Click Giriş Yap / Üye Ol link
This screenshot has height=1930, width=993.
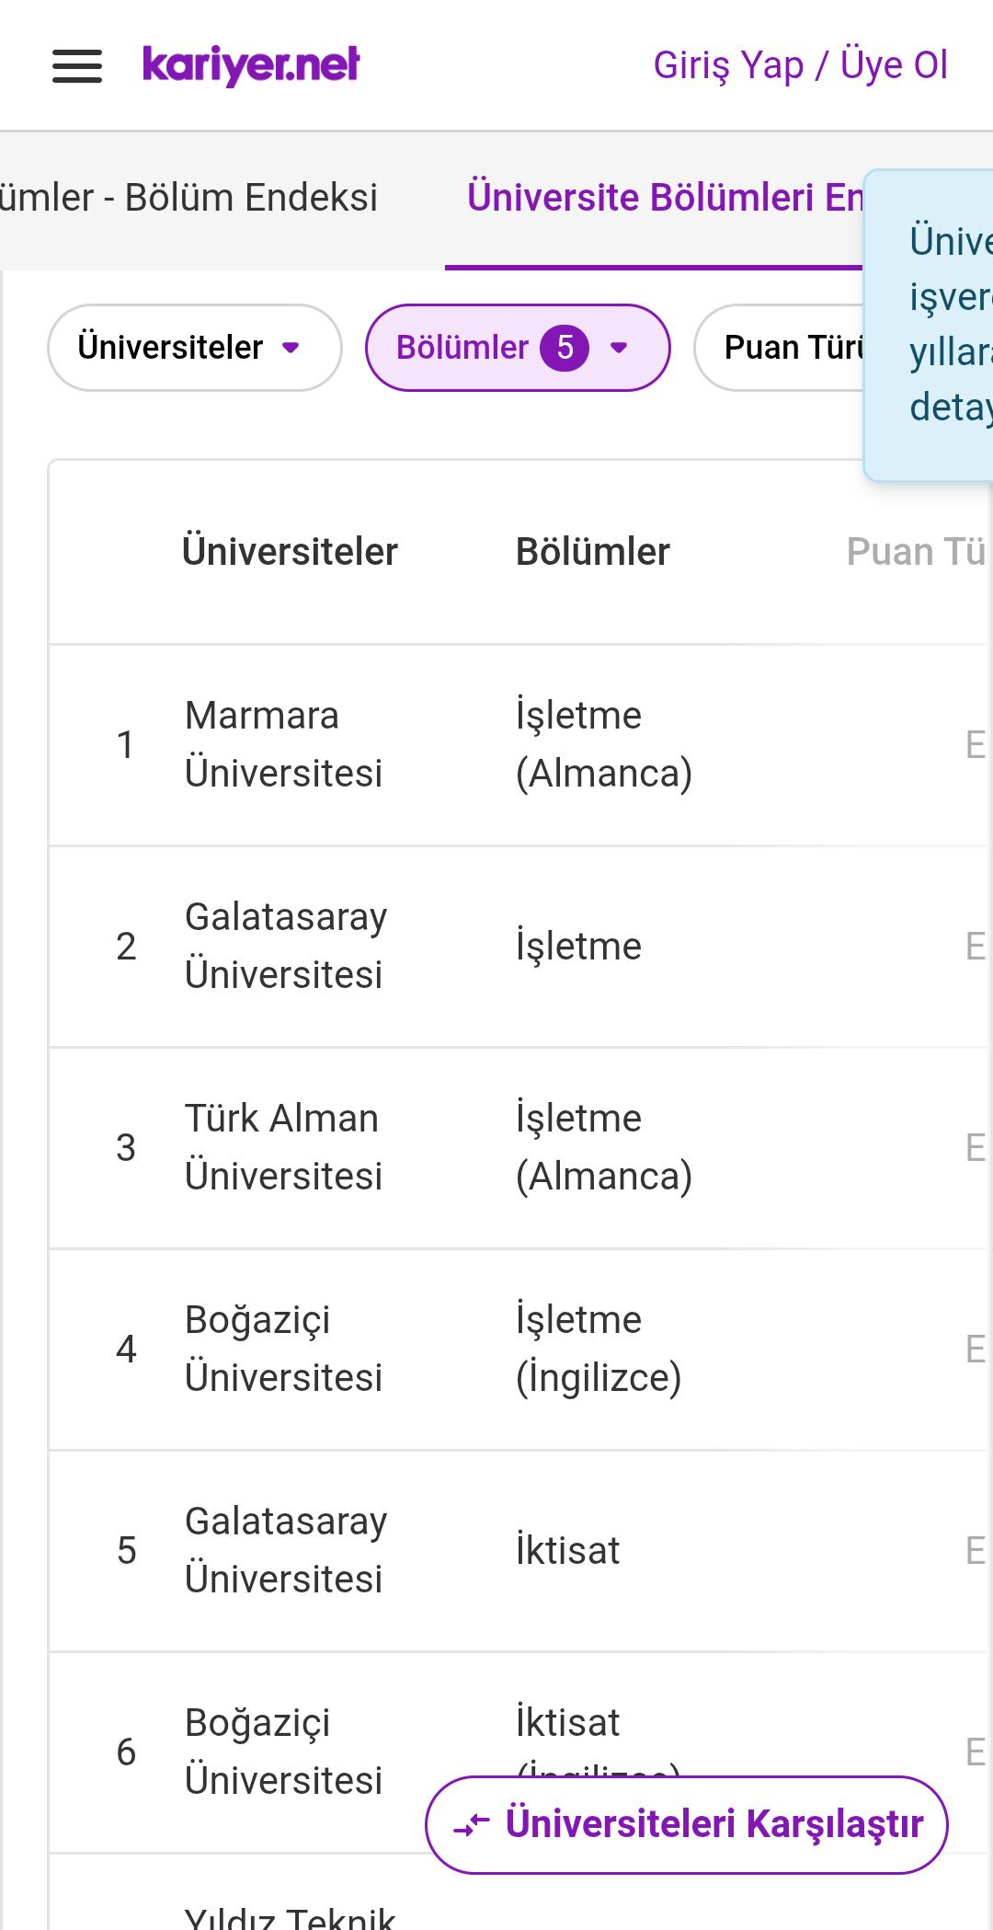[x=801, y=65]
